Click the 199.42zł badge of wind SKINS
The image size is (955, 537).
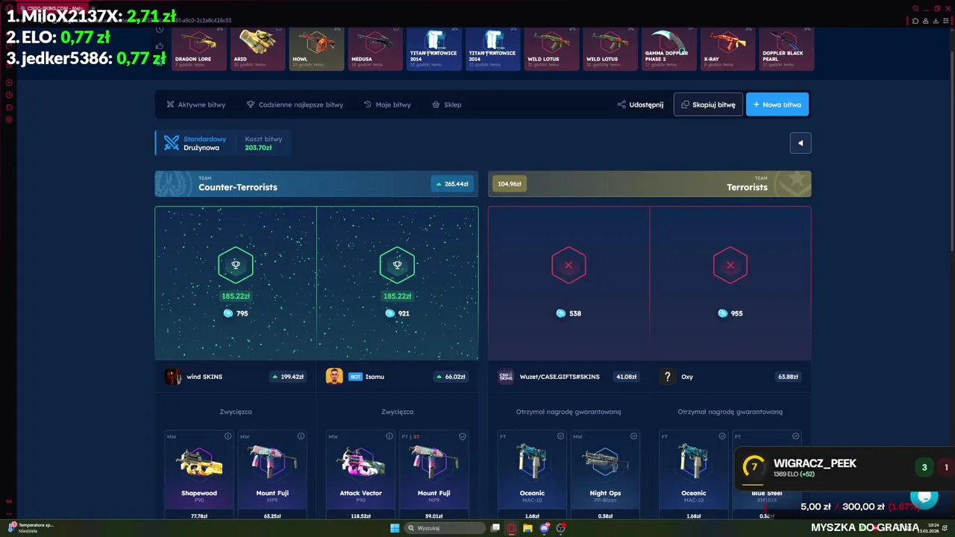288,377
